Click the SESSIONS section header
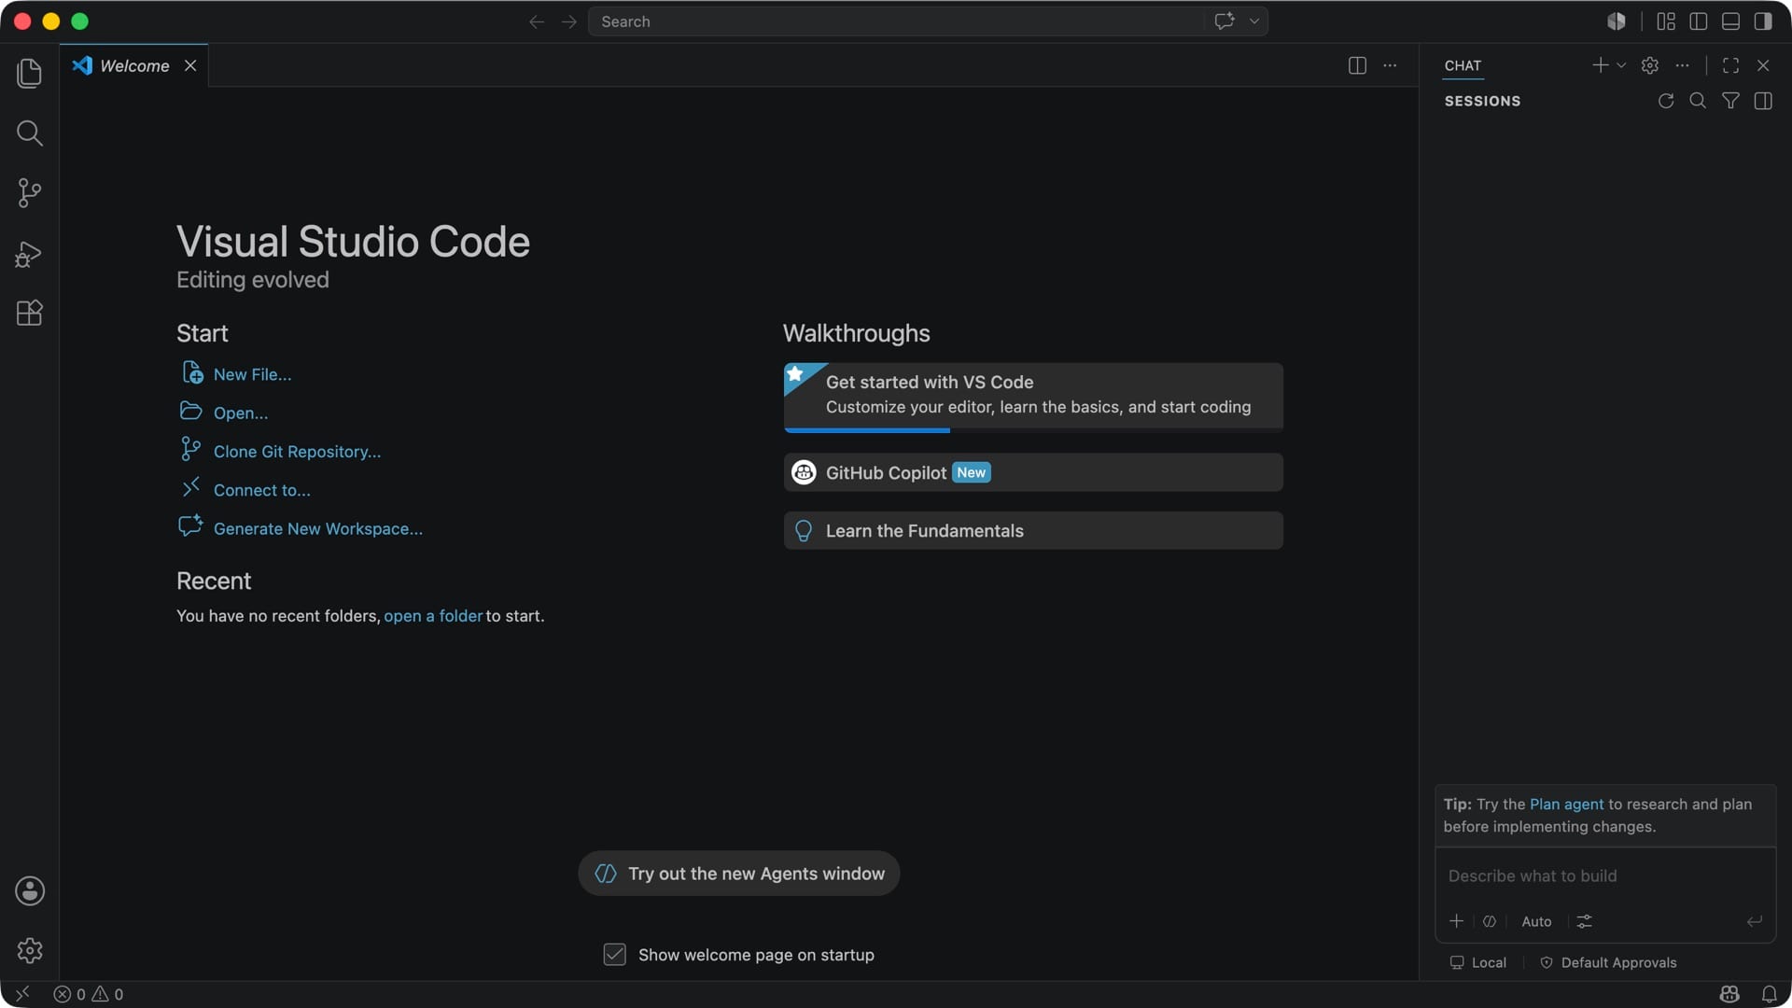 [x=1482, y=101]
